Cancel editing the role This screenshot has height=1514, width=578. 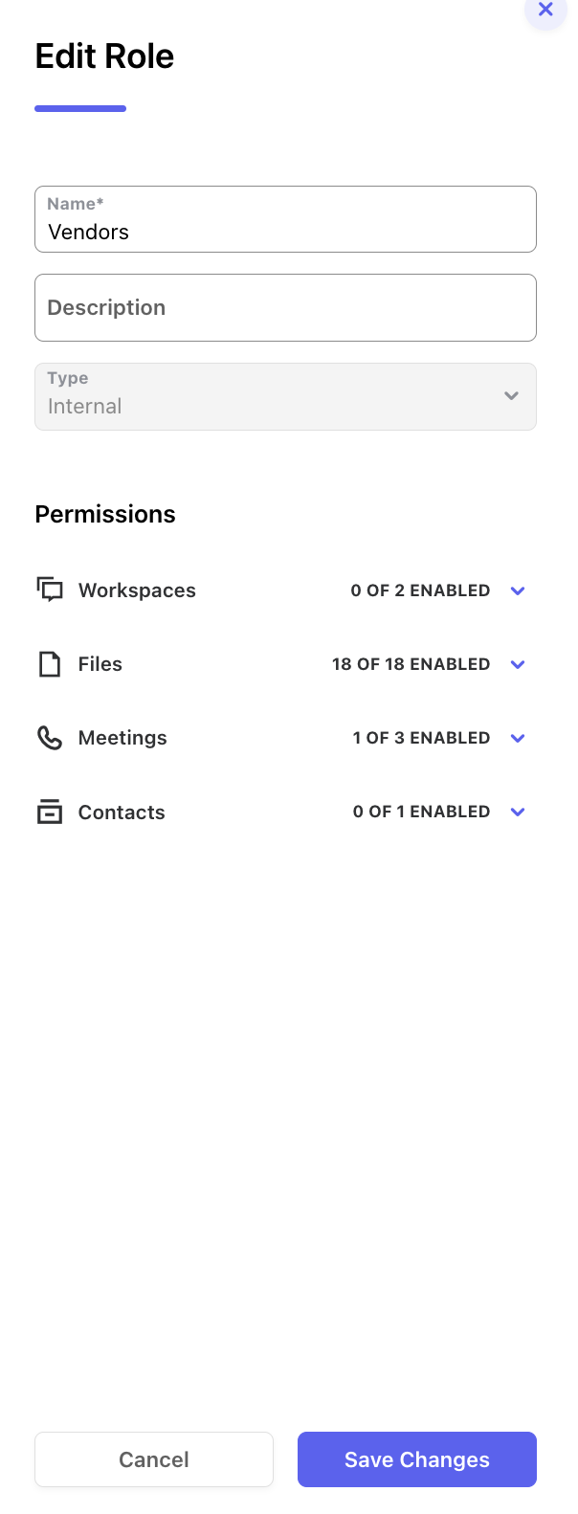pos(154,1459)
